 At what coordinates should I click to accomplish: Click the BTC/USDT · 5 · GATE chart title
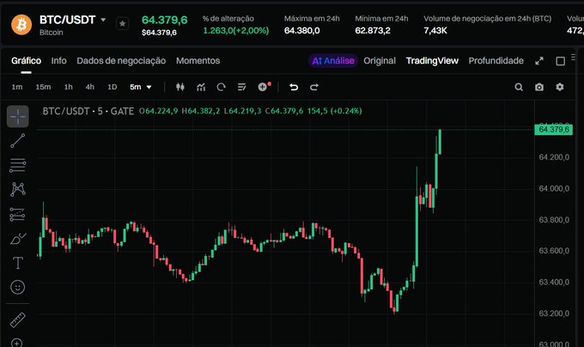pos(88,111)
